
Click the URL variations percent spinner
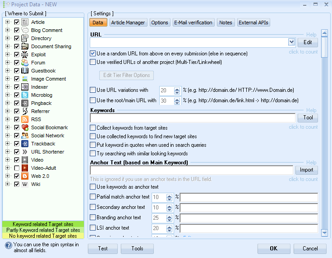[177, 91]
